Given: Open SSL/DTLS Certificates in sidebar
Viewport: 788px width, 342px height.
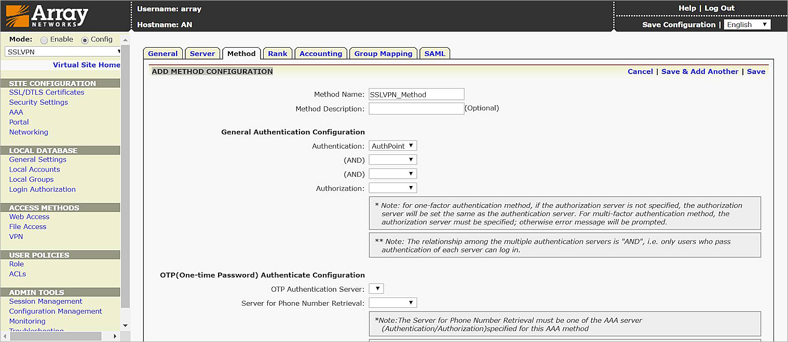Looking at the screenshot, I should pyautogui.click(x=47, y=92).
